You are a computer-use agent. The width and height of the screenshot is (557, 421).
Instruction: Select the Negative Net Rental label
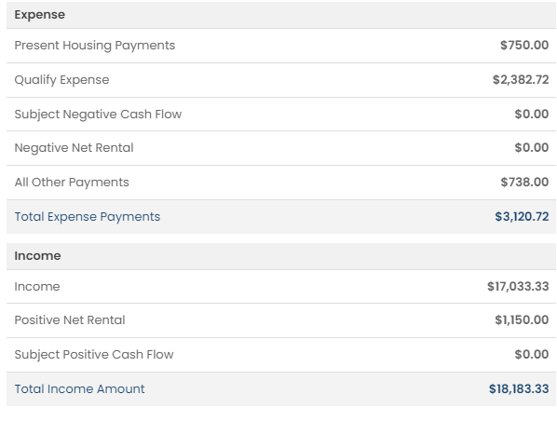coord(74,148)
